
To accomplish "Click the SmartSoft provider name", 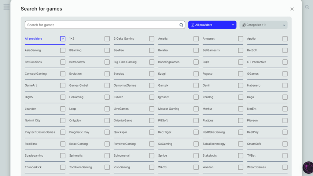I will 254,144.
